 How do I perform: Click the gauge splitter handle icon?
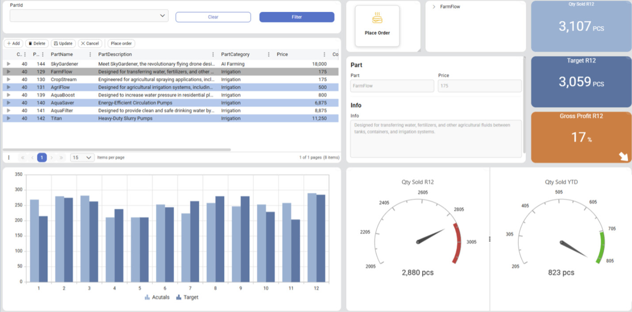490,239
